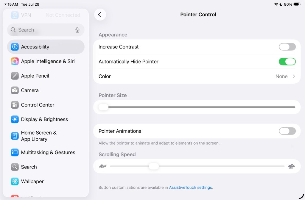Turn off Automatically Hide Pointer
305x200 pixels.
point(287,62)
